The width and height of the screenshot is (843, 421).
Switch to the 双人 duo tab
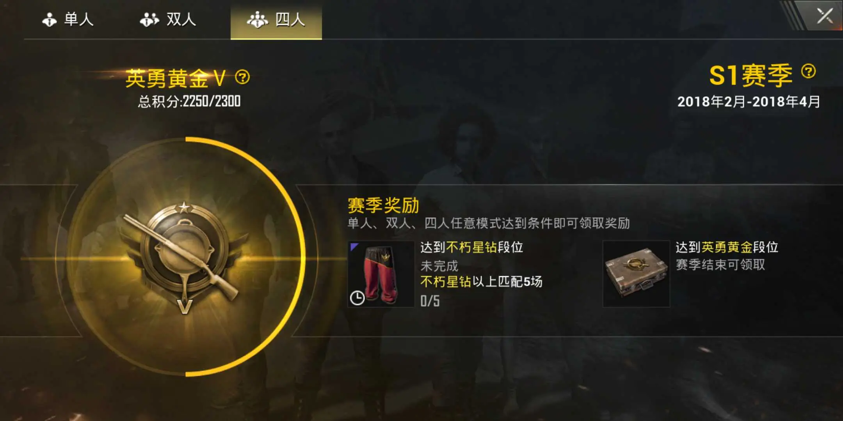point(168,19)
